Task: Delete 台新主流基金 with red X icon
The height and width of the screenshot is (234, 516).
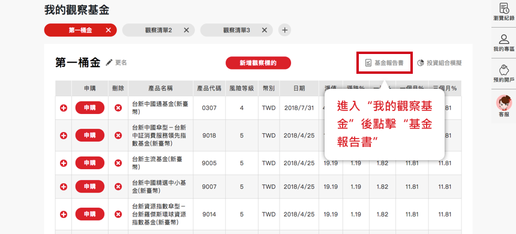Action: pyautogui.click(x=118, y=163)
